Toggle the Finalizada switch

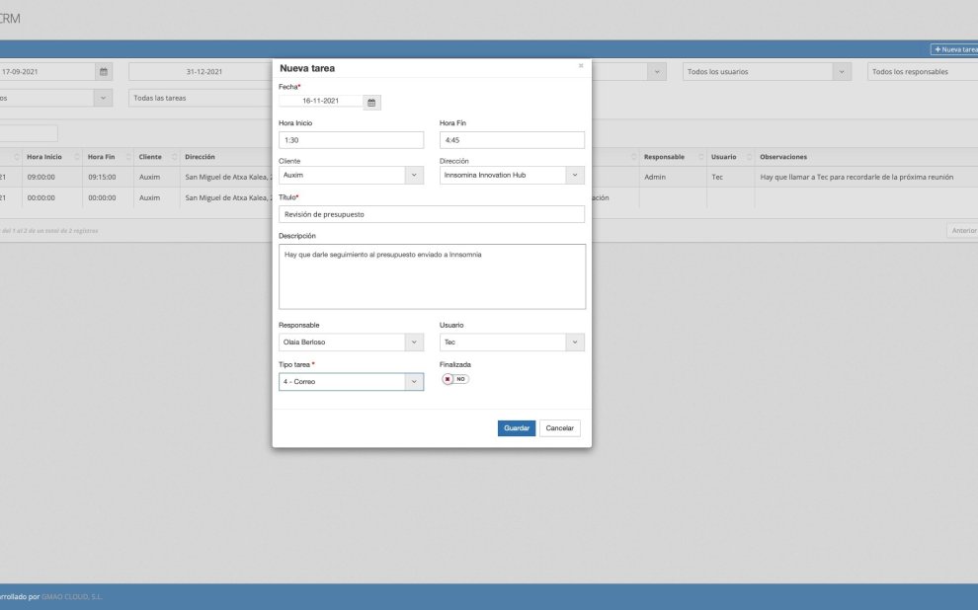coord(455,379)
